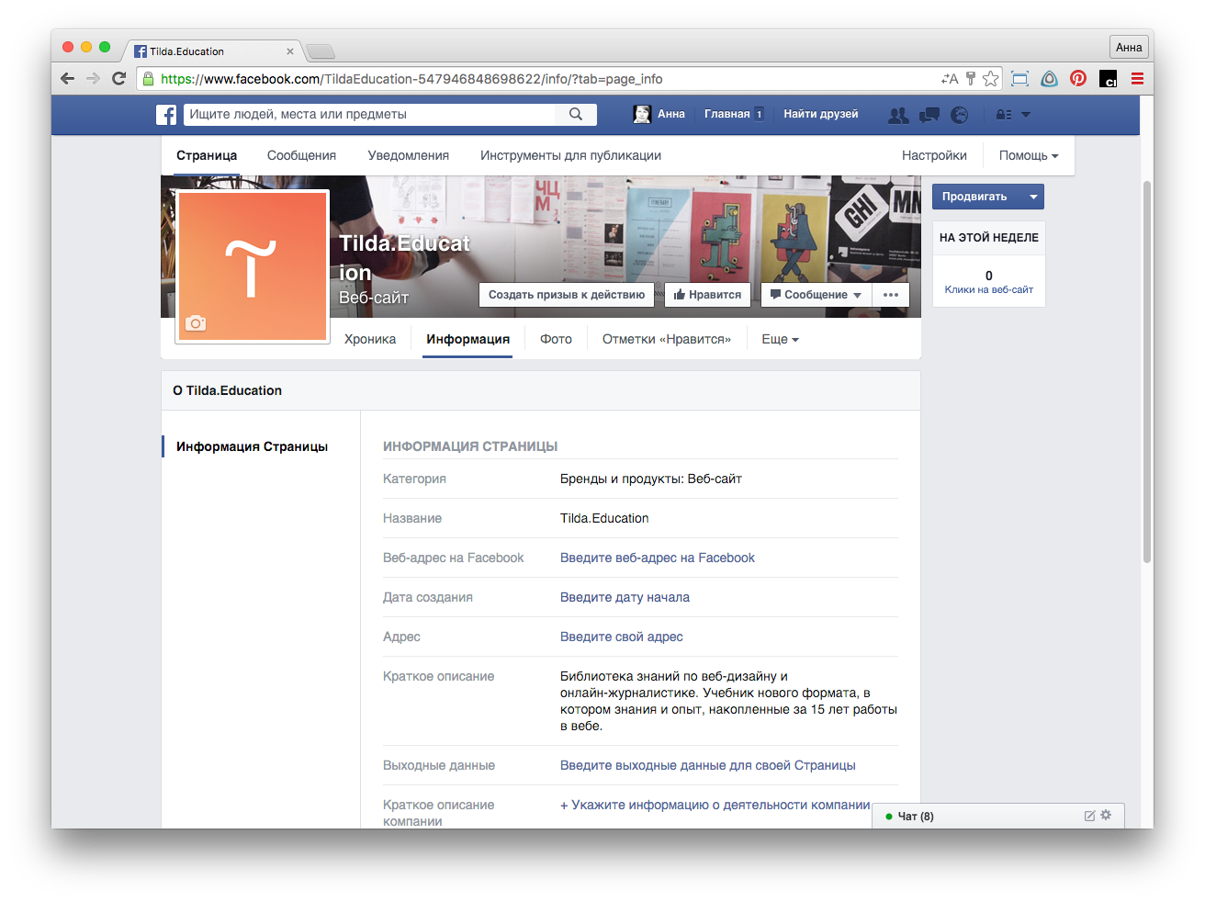1205x902 pixels.
Task: Open the Еще tab dropdown
Action: click(x=780, y=340)
